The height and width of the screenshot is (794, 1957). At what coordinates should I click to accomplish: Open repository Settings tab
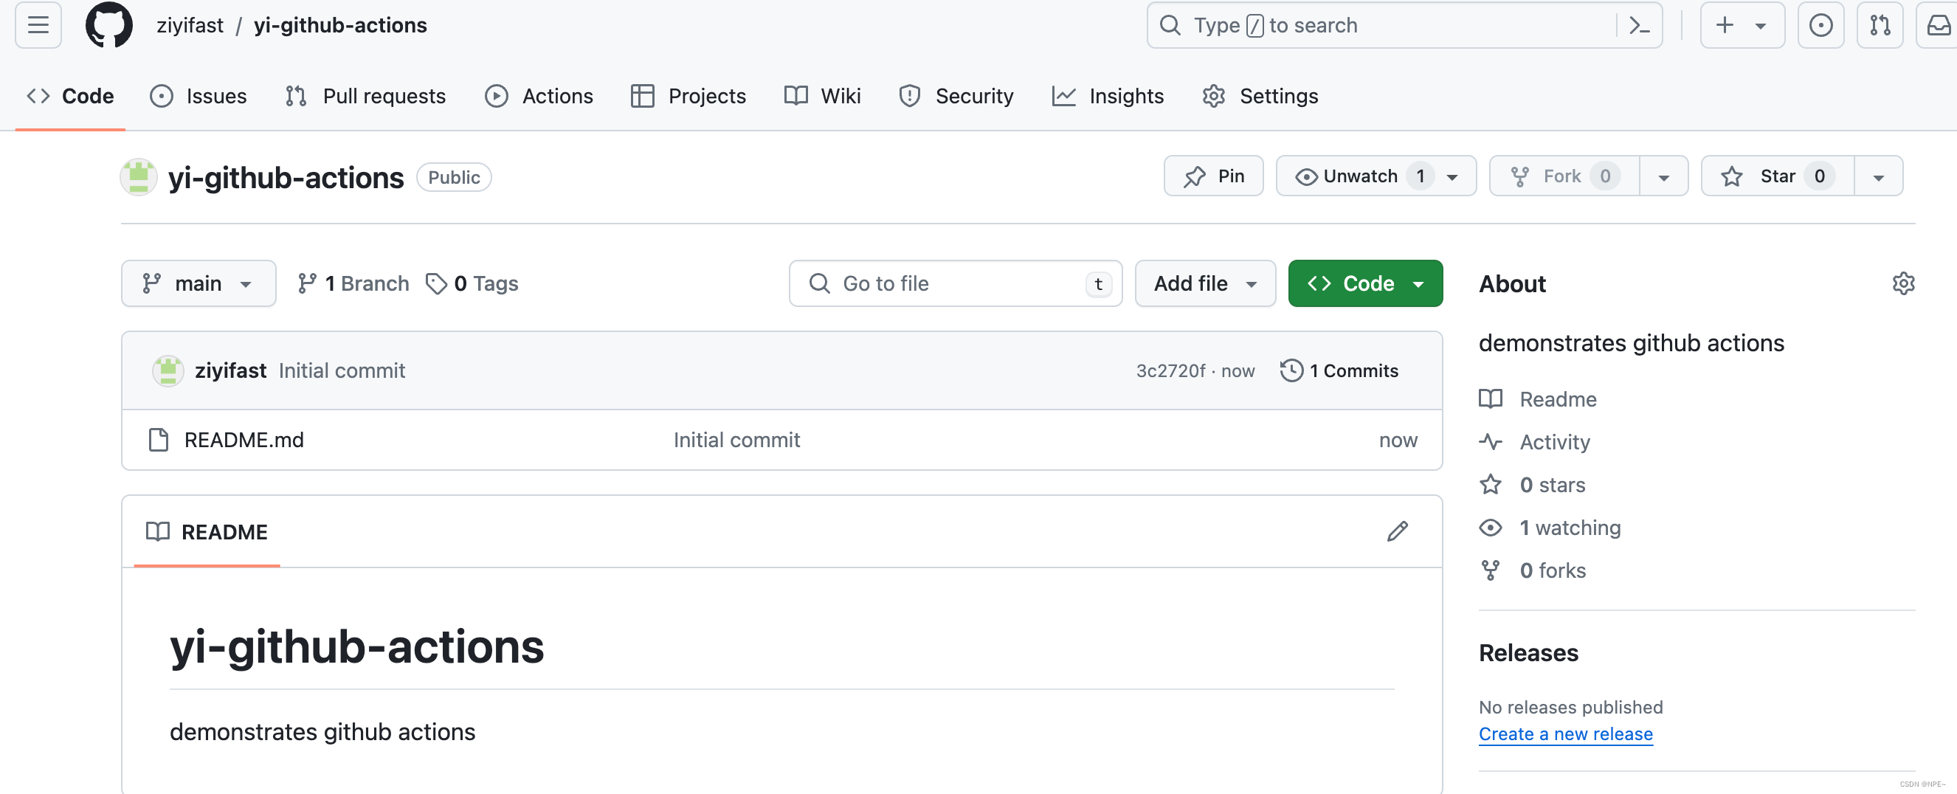pos(1260,97)
